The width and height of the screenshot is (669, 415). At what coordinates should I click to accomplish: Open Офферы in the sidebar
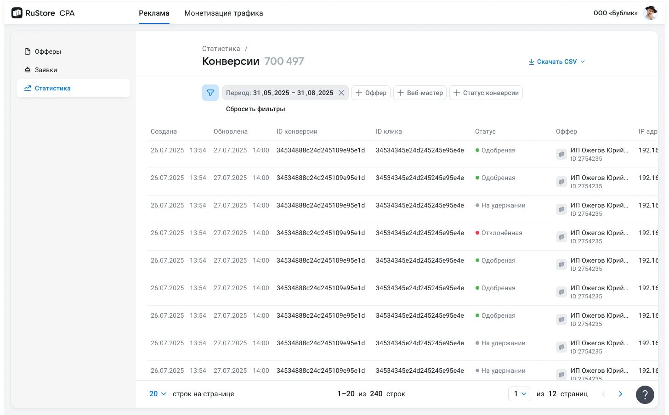tap(48, 51)
